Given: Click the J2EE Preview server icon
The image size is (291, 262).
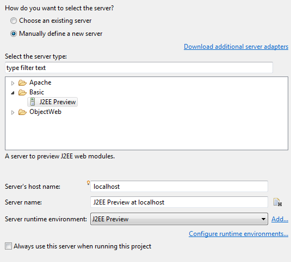Looking at the screenshot, I should point(33,102).
